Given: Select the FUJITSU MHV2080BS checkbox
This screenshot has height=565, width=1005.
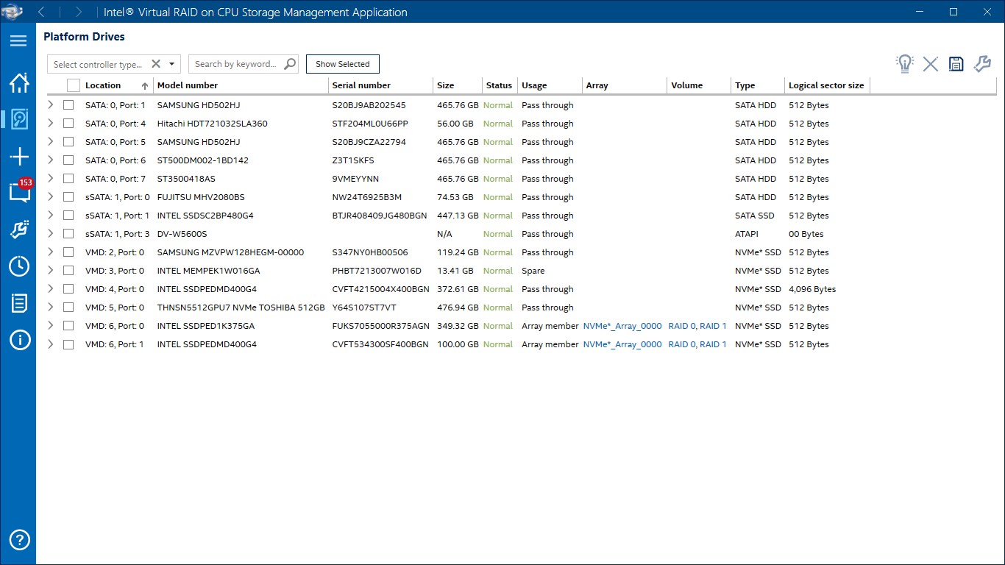Looking at the screenshot, I should (x=68, y=197).
